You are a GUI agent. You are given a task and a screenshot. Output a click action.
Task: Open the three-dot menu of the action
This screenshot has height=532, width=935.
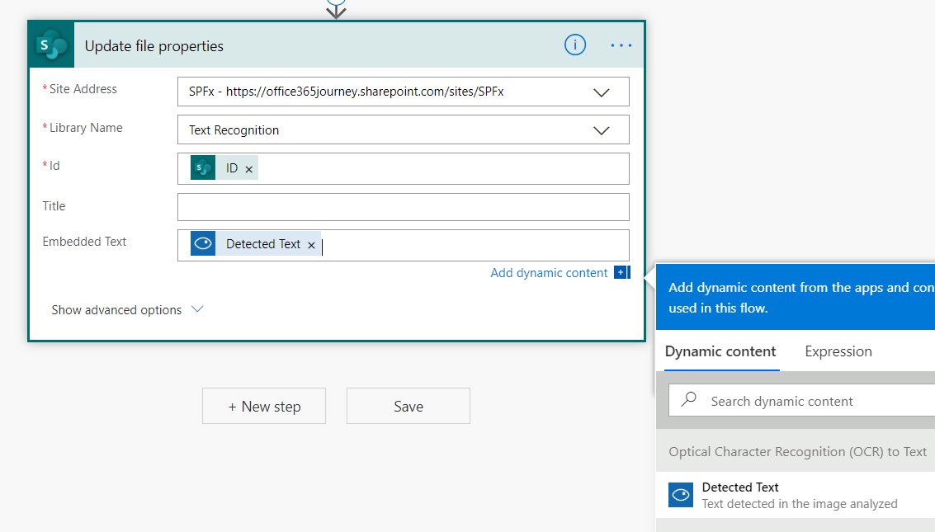(621, 45)
